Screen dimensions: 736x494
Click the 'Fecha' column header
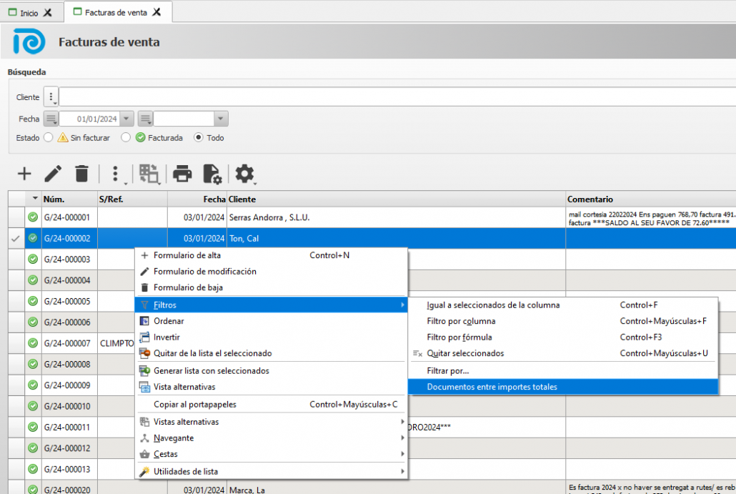coord(214,199)
